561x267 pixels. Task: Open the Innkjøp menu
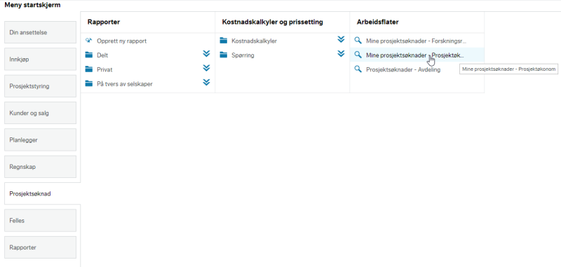(41, 59)
